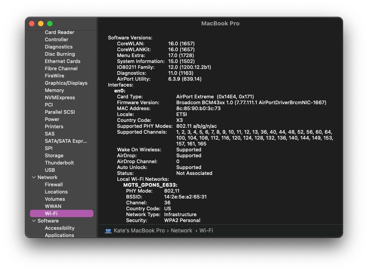Click the CoreWLAN version 16.0 (1657)

[x=181, y=44]
